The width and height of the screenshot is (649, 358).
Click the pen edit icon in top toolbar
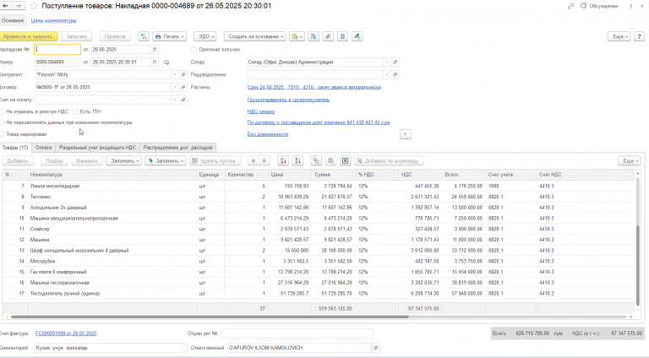pyautogui.click(x=357, y=36)
